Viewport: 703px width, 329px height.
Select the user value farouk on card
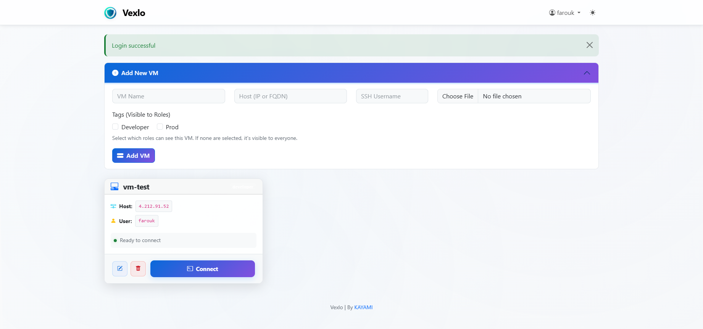(x=147, y=221)
